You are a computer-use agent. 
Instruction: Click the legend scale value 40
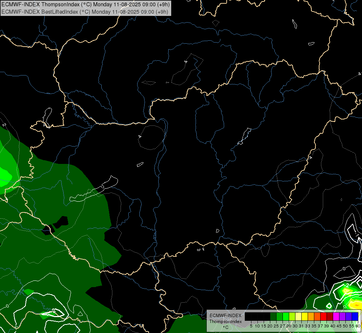coord(333,326)
